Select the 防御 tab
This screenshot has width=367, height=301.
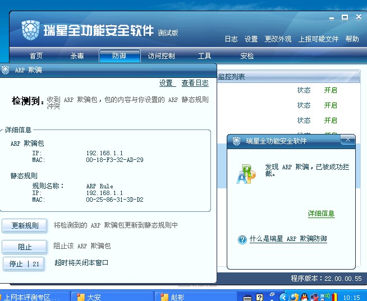tap(120, 56)
